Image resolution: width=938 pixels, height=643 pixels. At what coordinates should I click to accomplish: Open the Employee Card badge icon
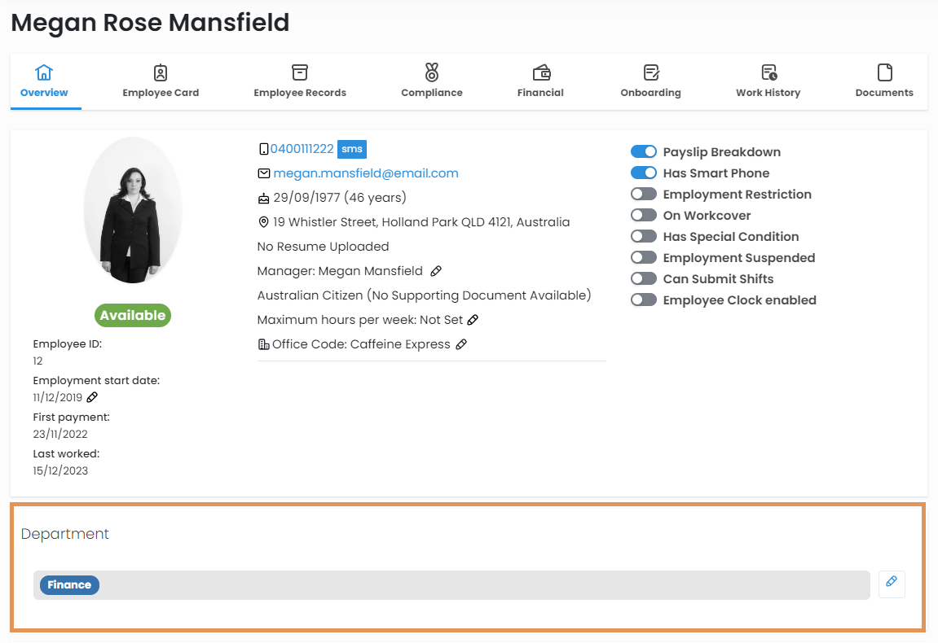pyautogui.click(x=161, y=73)
